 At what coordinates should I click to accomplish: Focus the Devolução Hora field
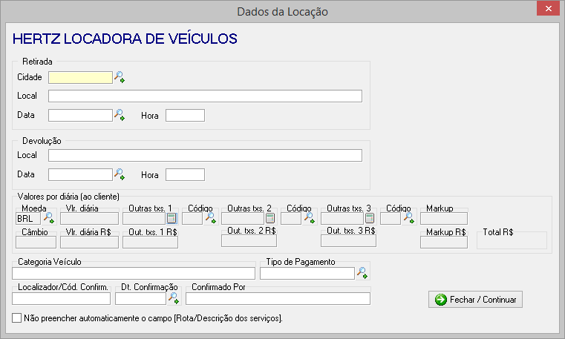point(185,174)
